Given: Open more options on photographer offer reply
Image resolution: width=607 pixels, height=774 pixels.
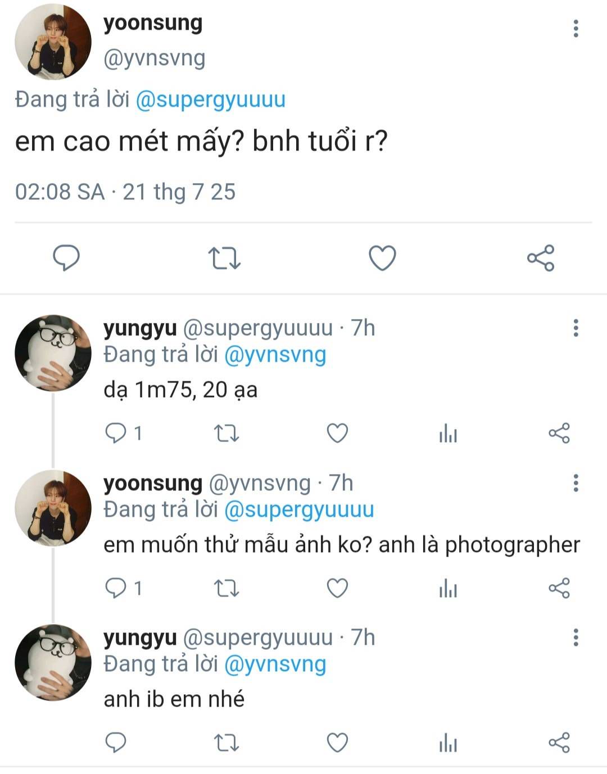Looking at the screenshot, I should click(576, 483).
